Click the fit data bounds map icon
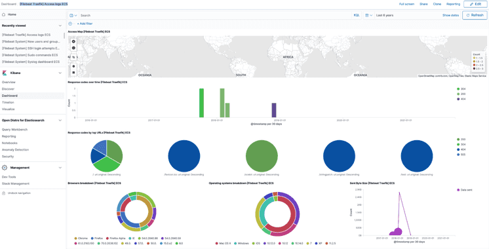The height and width of the screenshot is (249, 489). tap(73, 58)
